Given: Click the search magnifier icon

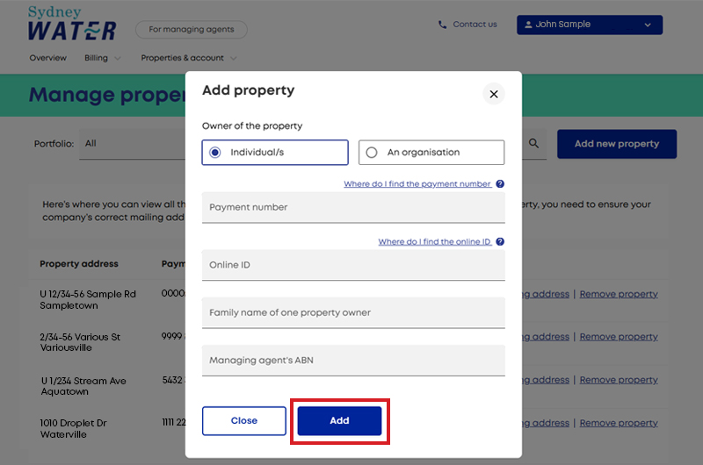Looking at the screenshot, I should (533, 143).
